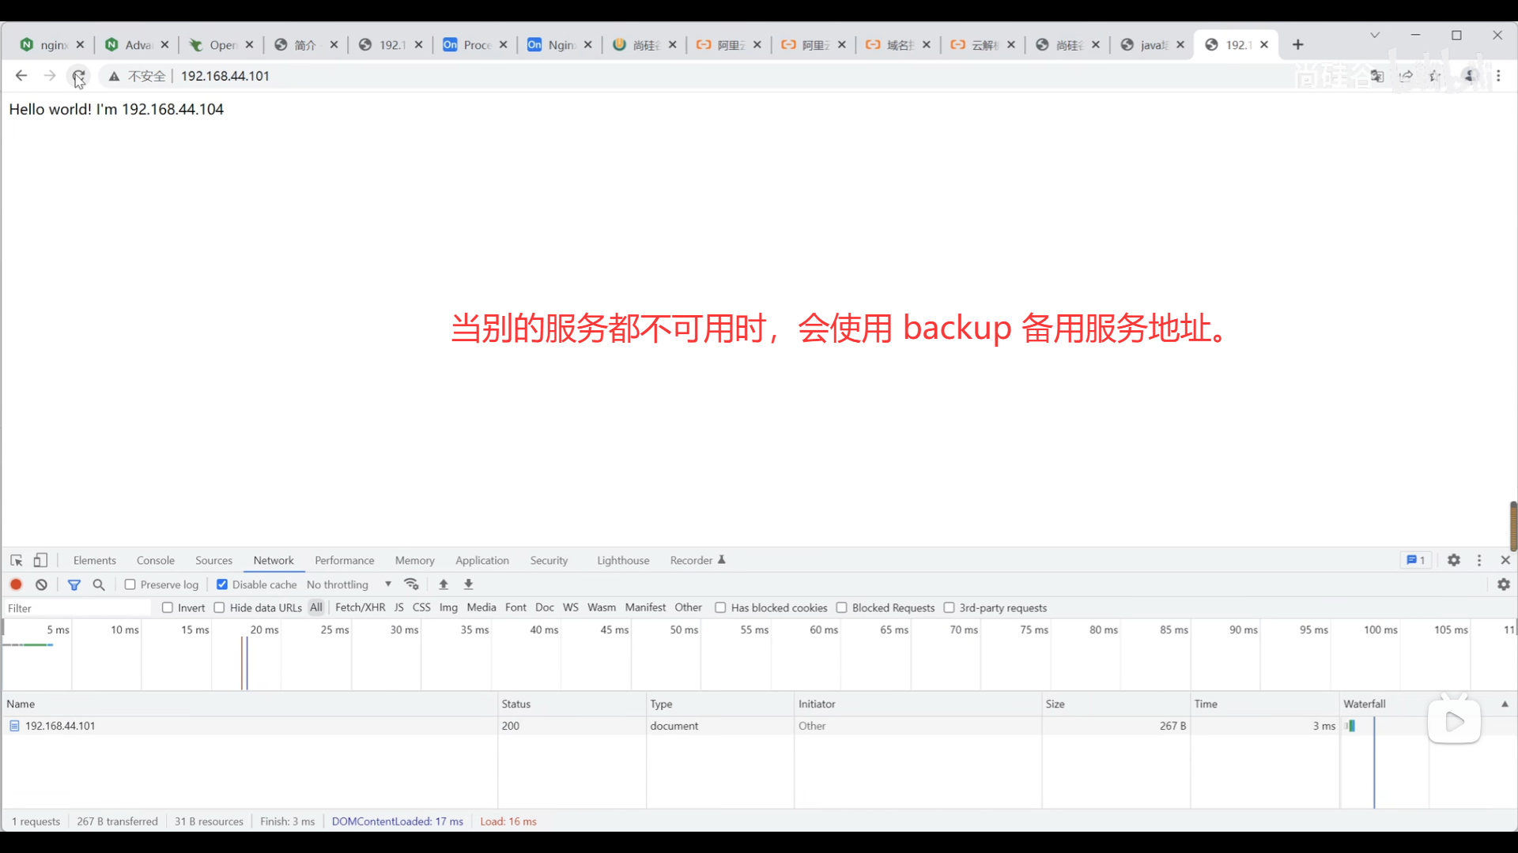Screen dimensions: 1518x853
Task: Open the tab search chevron dropdown
Action: [1375, 36]
